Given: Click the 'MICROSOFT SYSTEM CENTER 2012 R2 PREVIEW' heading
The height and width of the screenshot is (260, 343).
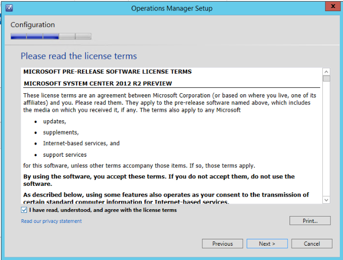Looking at the screenshot, I should click(98, 83).
